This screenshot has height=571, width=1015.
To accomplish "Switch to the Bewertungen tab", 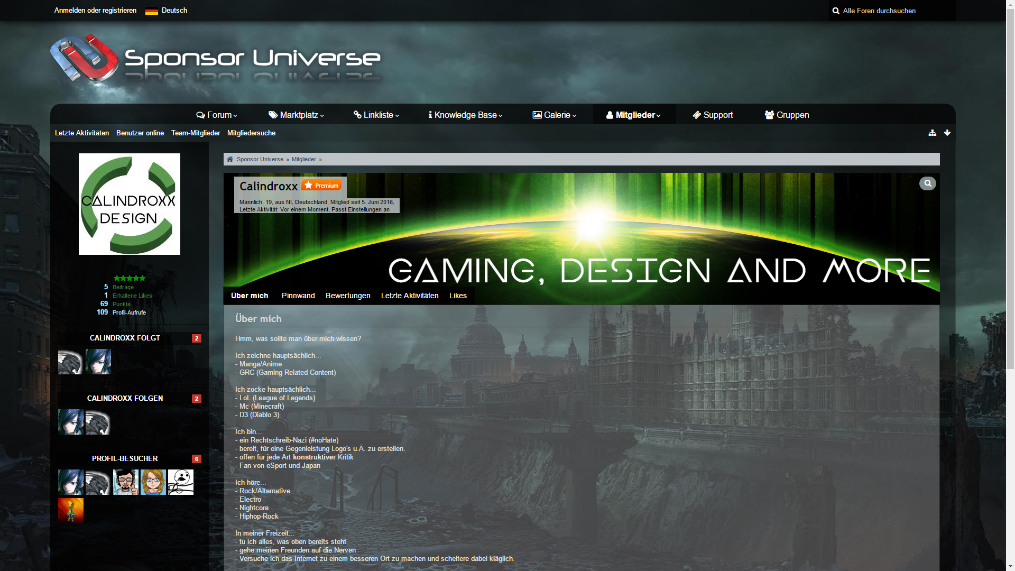I will click(348, 296).
